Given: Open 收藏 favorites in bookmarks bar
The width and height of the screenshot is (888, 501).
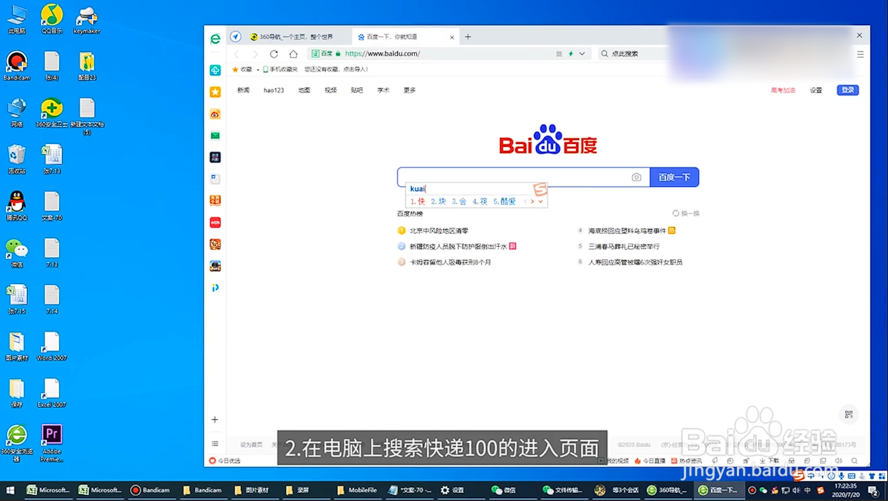Looking at the screenshot, I should [242, 69].
